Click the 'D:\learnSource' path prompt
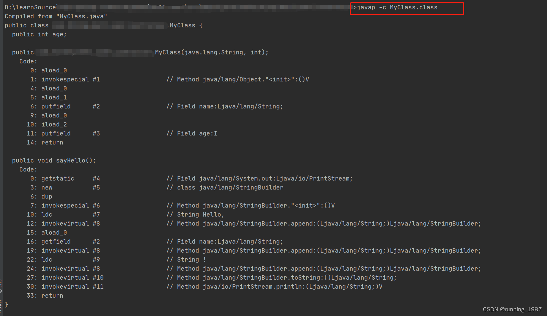This screenshot has height=316, width=547. (30, 7)
